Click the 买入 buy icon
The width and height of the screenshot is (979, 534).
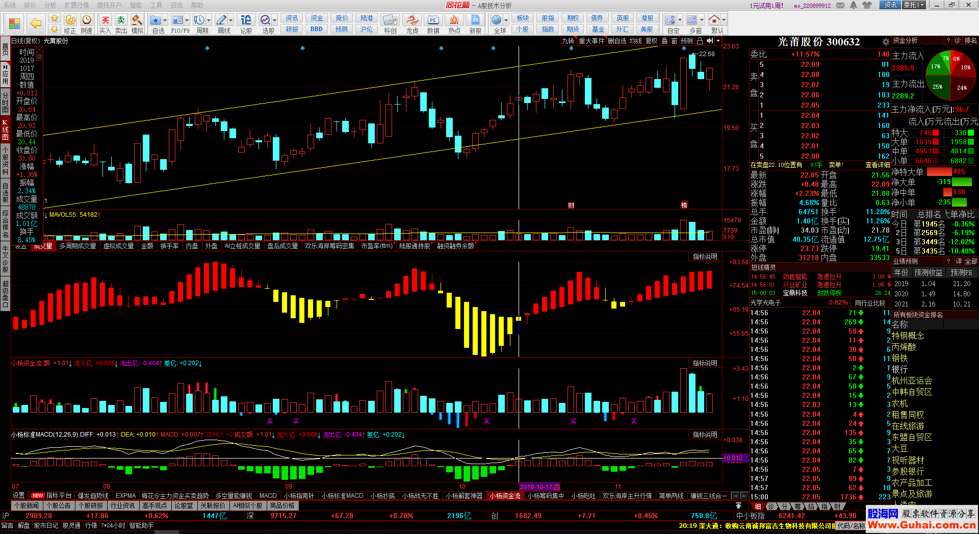(x=105, y=24)
